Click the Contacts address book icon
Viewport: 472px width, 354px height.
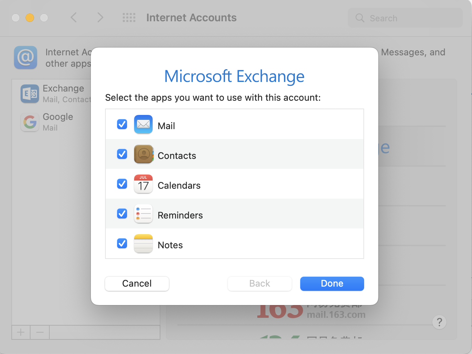(143, 154)
